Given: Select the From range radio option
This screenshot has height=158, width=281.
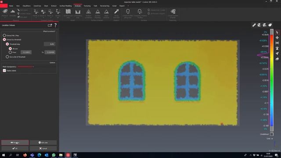Looking at the screenshot, I should 10,52.
